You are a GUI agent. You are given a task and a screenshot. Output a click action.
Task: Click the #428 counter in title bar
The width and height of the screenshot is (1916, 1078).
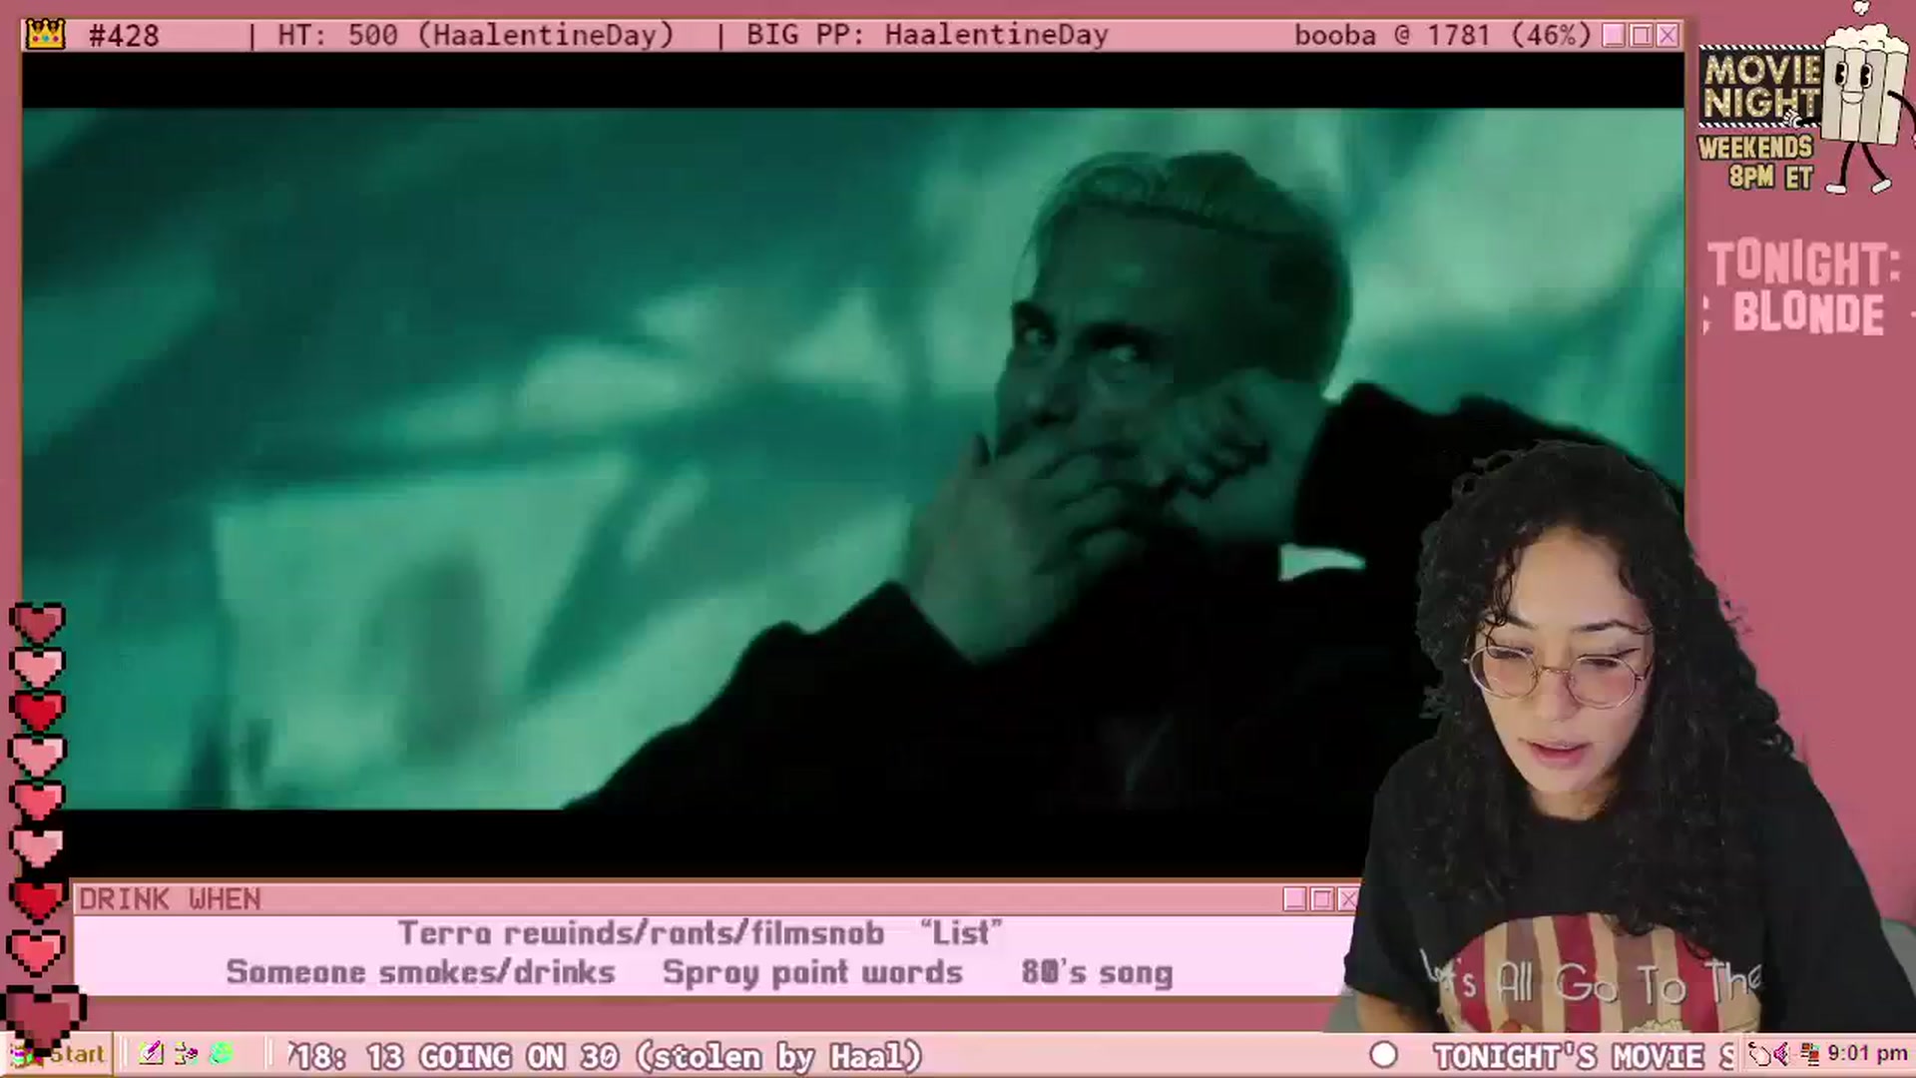[x=124, y=36]
